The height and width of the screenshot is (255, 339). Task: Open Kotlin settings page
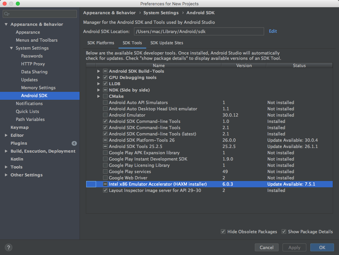(17, 159)
